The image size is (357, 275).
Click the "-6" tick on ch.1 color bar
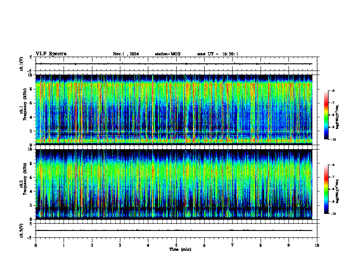(333, 90)
